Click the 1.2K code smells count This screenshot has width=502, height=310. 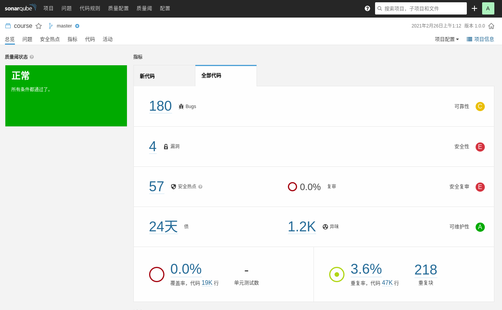coord(302,226)
